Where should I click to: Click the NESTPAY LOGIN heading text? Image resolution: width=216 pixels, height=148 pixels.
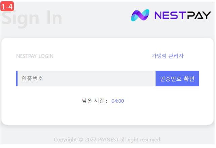tap(35, 56)
